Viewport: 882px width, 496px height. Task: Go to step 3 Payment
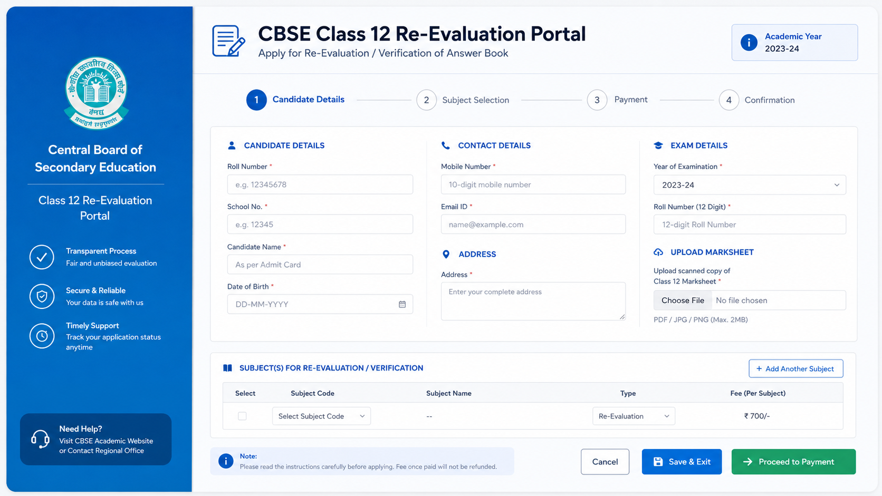618,100
